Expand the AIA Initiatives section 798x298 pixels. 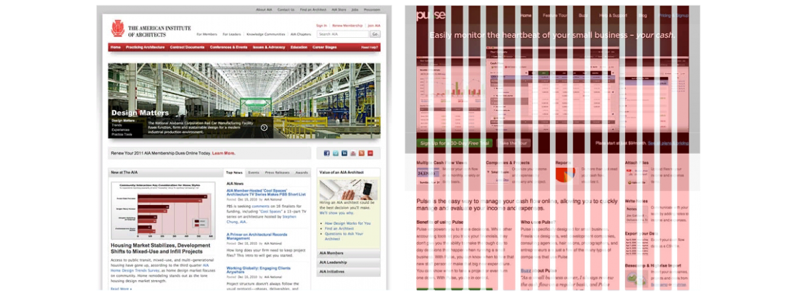[348, 271]
